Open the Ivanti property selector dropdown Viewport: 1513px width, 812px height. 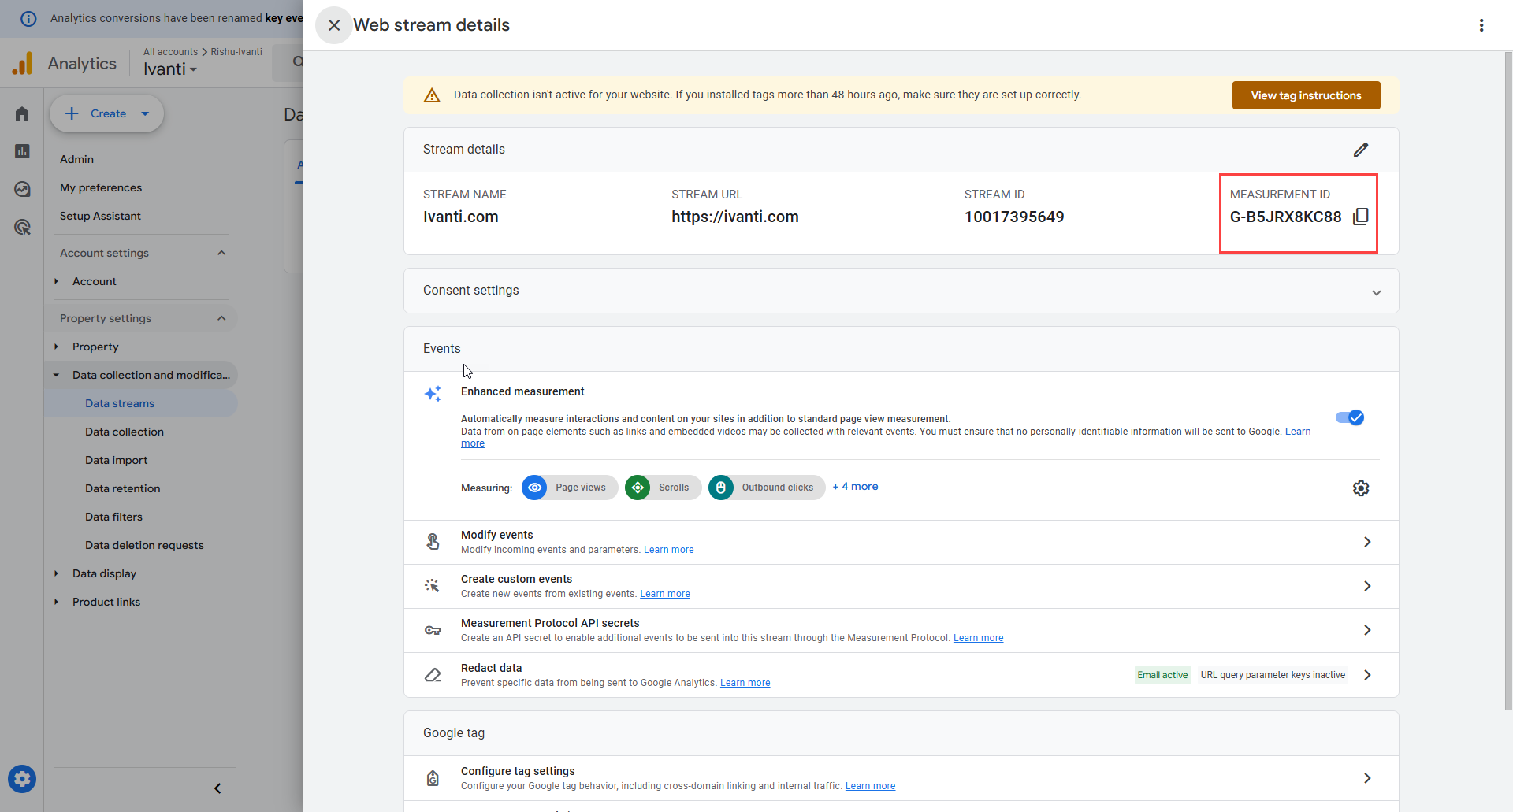point(170,69)
